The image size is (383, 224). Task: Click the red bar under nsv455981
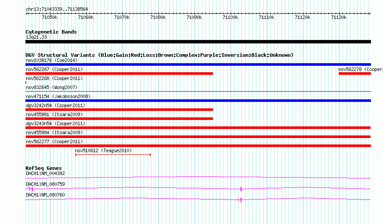[x=119, y=119]
